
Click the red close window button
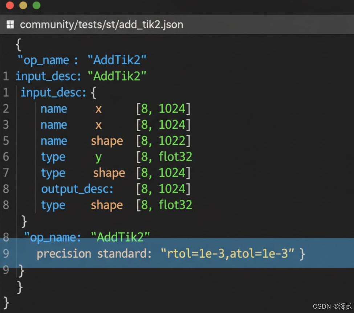(x=10, y=5)
